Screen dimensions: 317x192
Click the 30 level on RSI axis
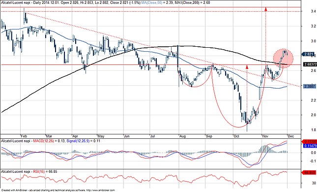[314, 183]
